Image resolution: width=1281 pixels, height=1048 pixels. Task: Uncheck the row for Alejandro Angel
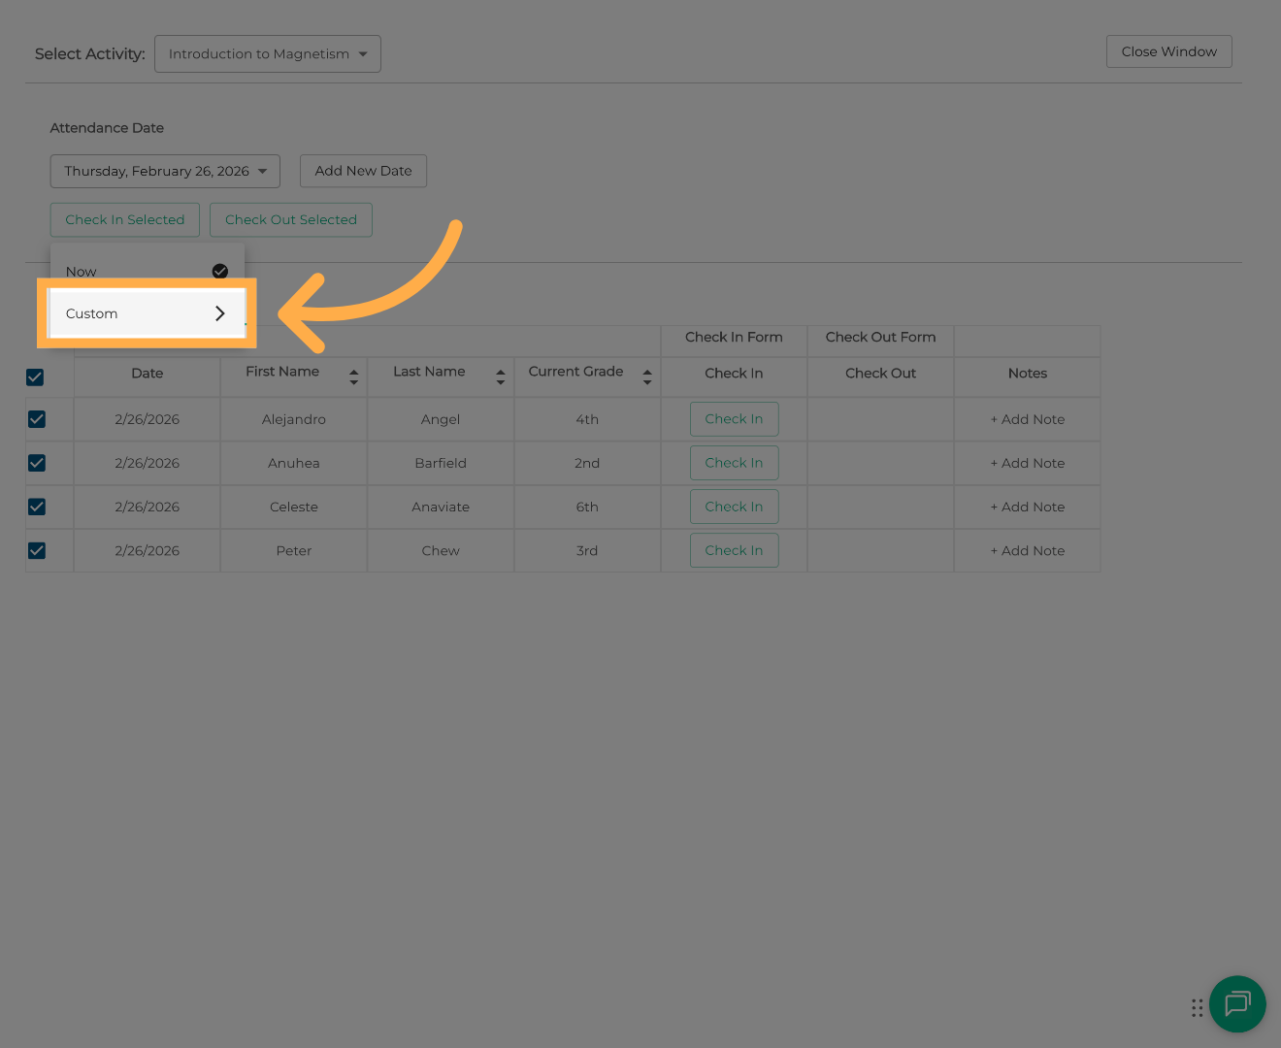coord(37,419)
